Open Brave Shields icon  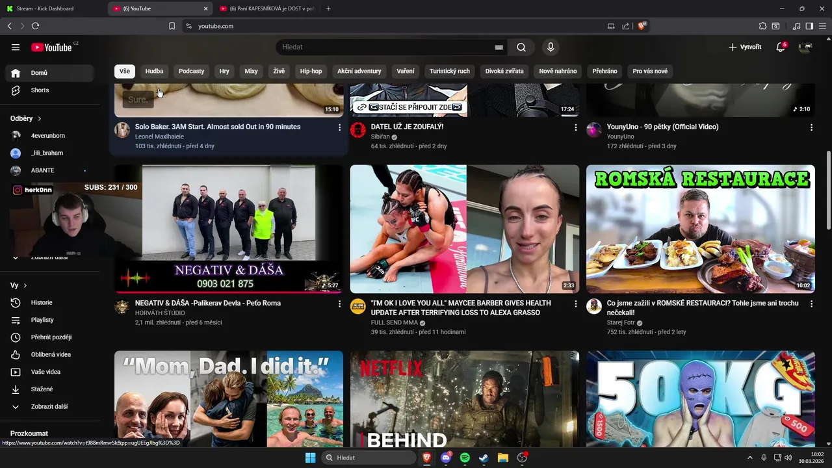point(642,26)
